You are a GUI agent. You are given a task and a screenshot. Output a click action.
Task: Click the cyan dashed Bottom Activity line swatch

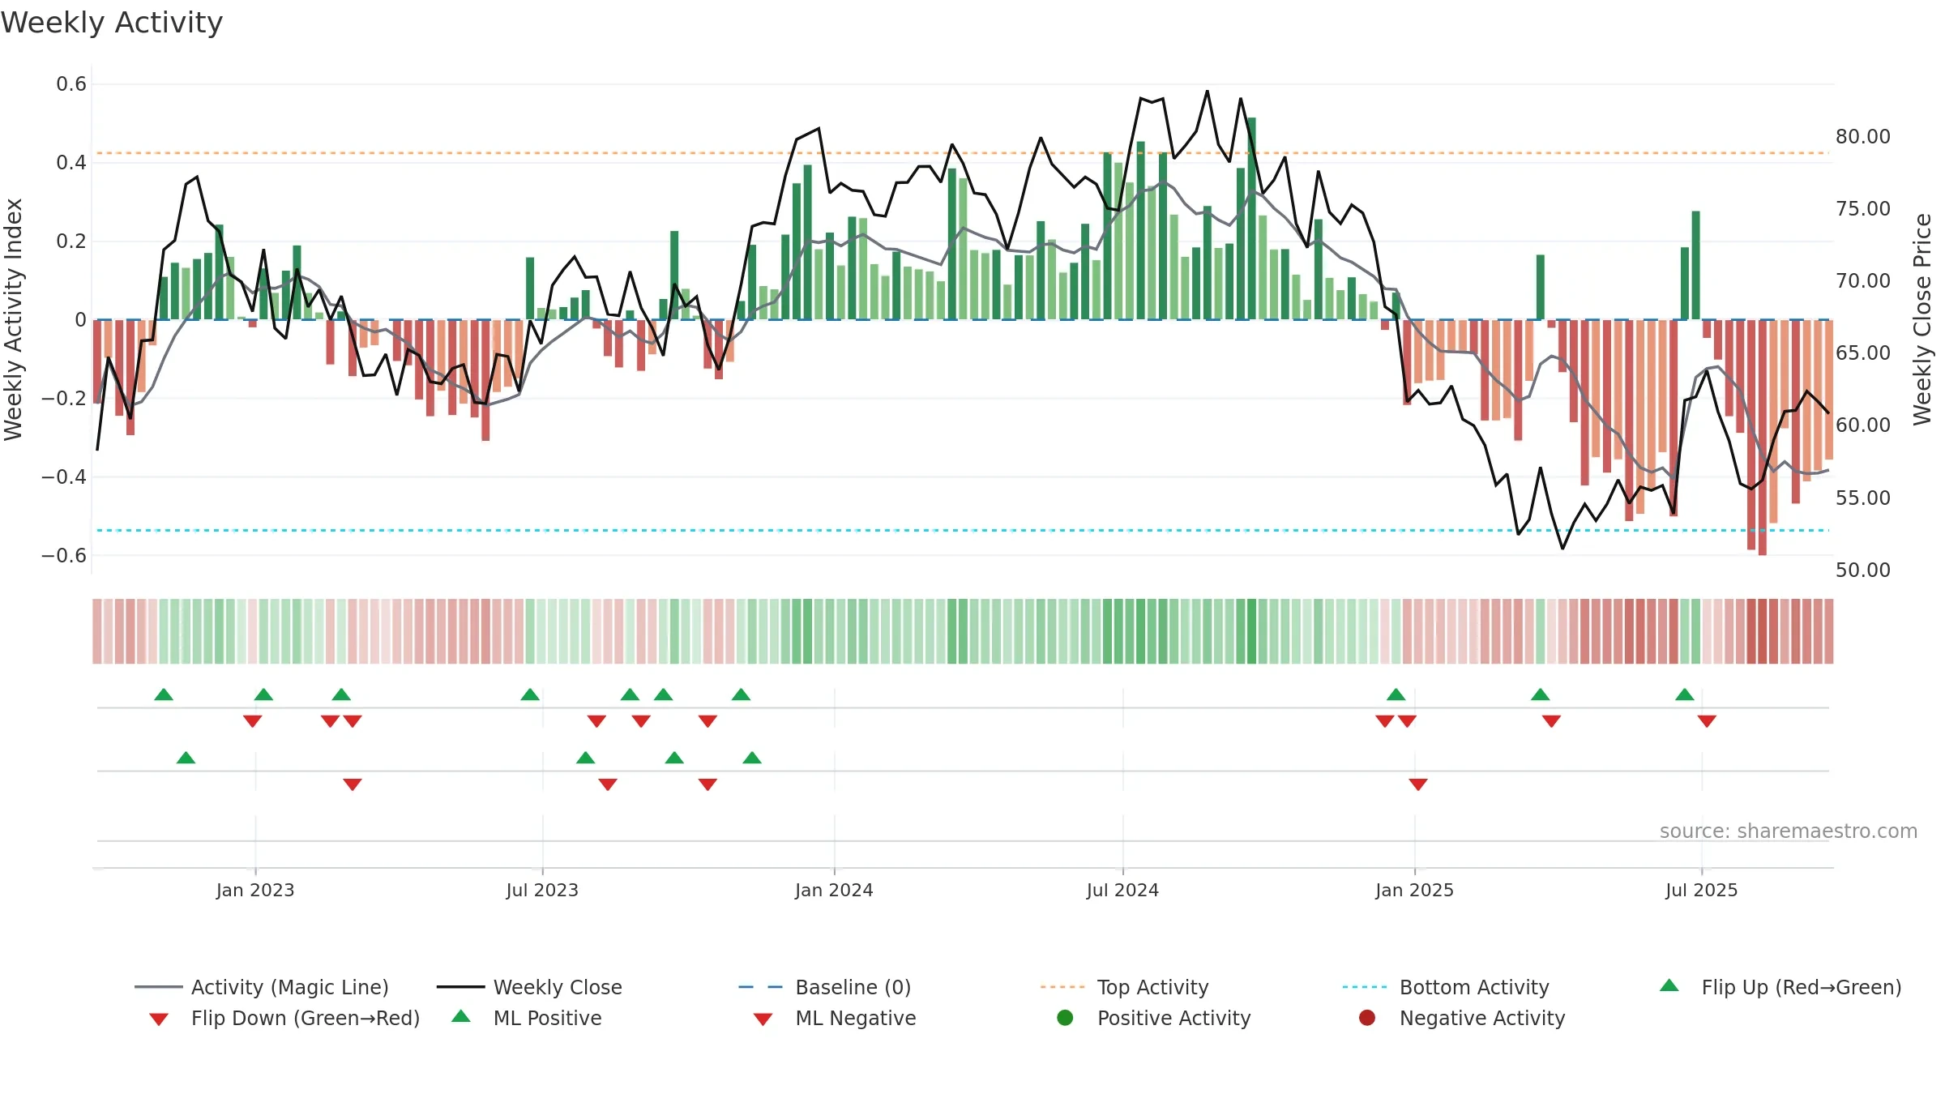(1365, 987)
